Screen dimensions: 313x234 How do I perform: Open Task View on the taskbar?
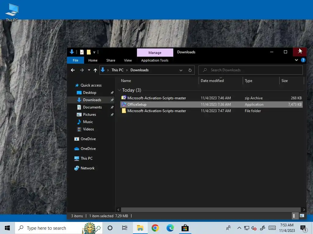coord(125,228)
